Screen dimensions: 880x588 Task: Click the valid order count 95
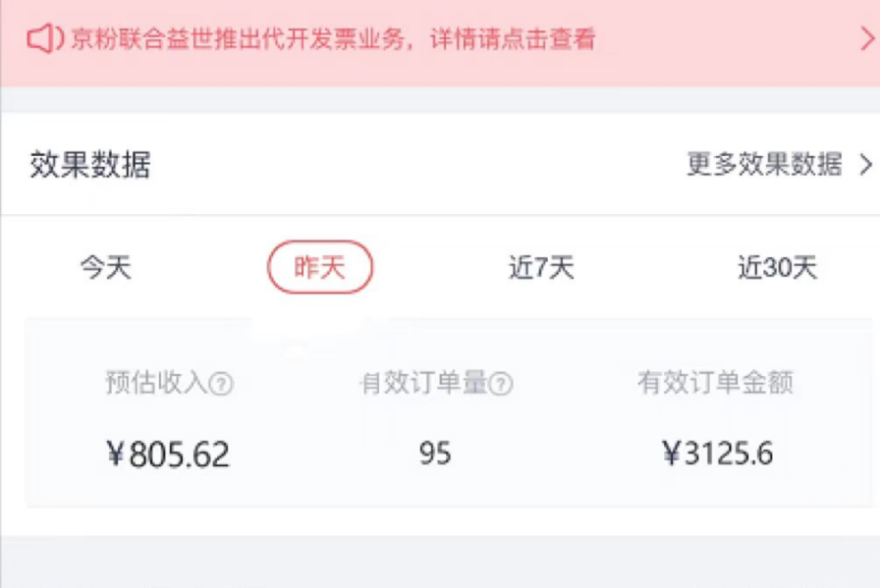[435, 453]
